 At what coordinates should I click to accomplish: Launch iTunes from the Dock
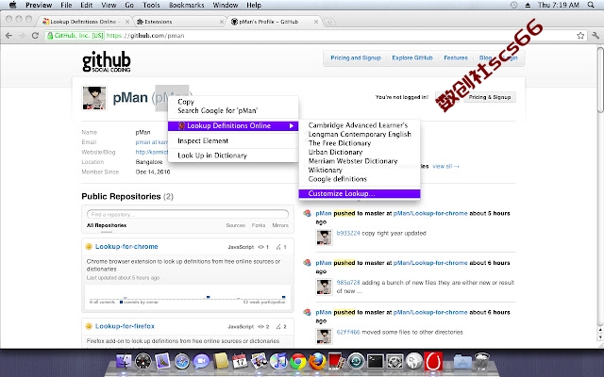pos(278,362)
